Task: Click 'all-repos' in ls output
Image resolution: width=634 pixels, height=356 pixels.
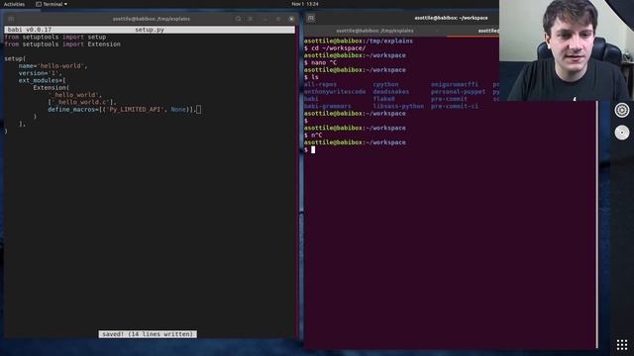Action: [320, 84]
